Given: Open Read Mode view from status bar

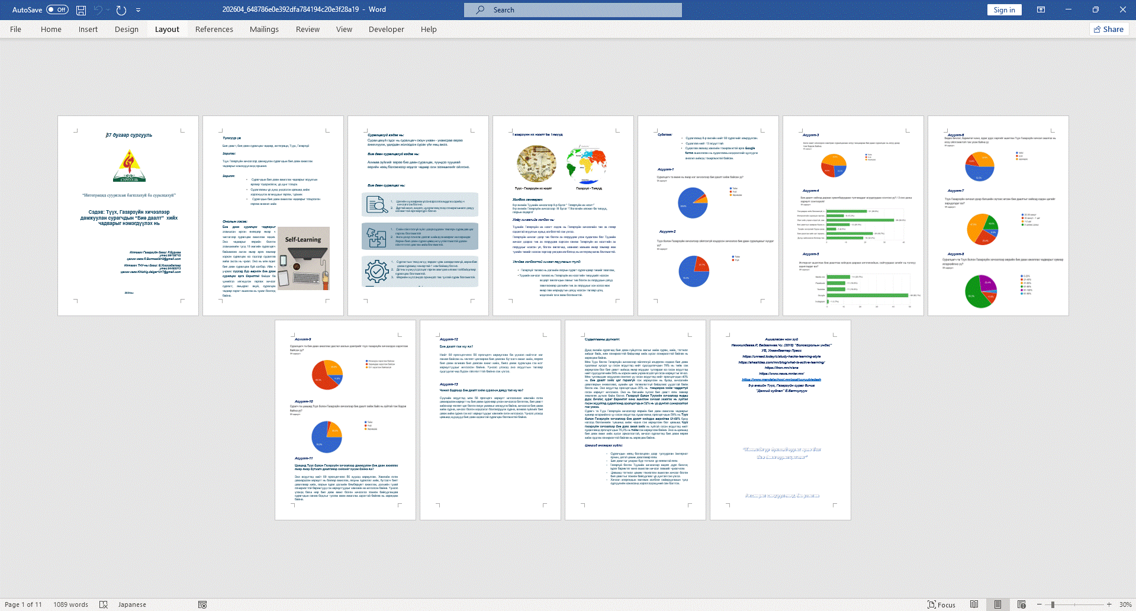Looking at the screenshot, I should tap(974, 604).
